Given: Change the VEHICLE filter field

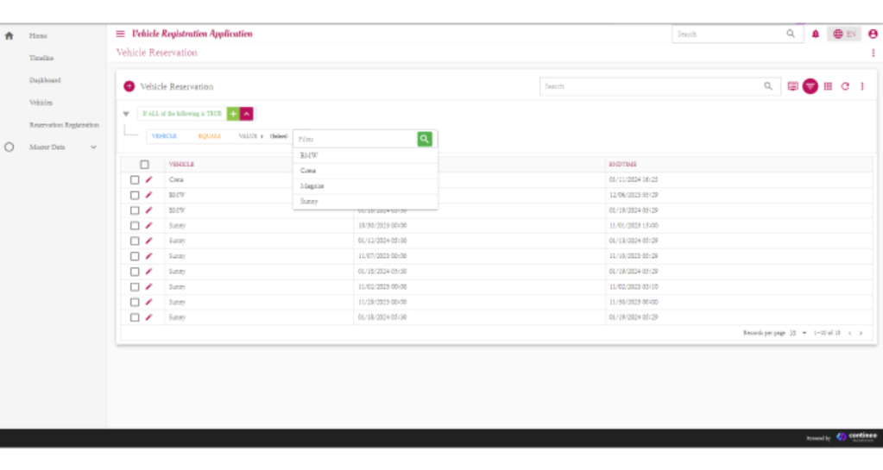Looking at the screenshot, I should 165,136.
